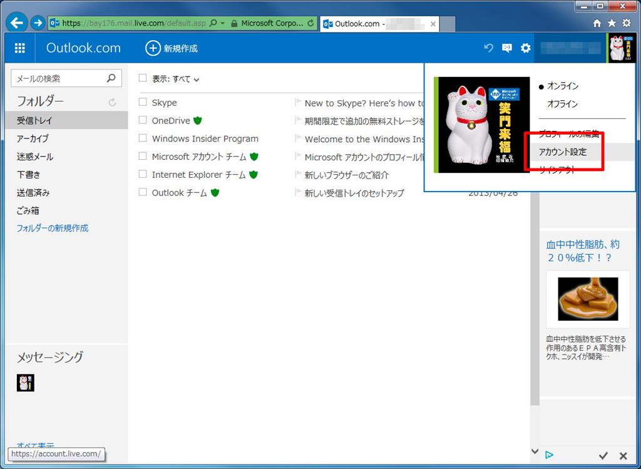Toggle the select-all messages checkbox
Screen dimensions: 641x469
tap(143, 78)
